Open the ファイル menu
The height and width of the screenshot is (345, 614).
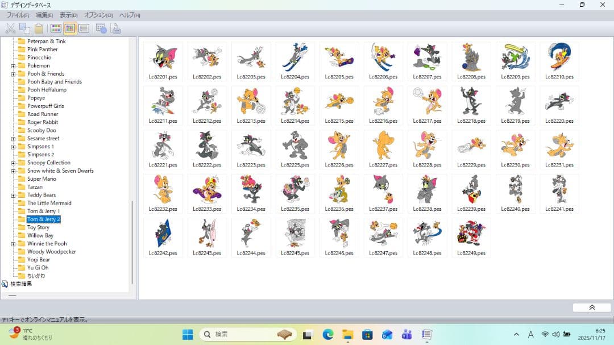(x=18, y=15)
